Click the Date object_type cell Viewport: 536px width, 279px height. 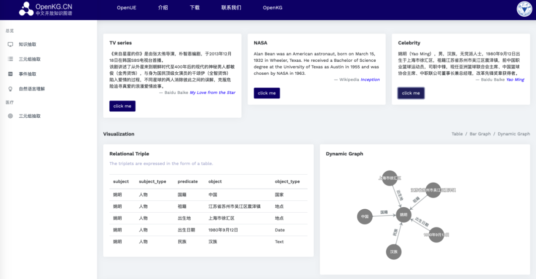click(x=279, y=230)
